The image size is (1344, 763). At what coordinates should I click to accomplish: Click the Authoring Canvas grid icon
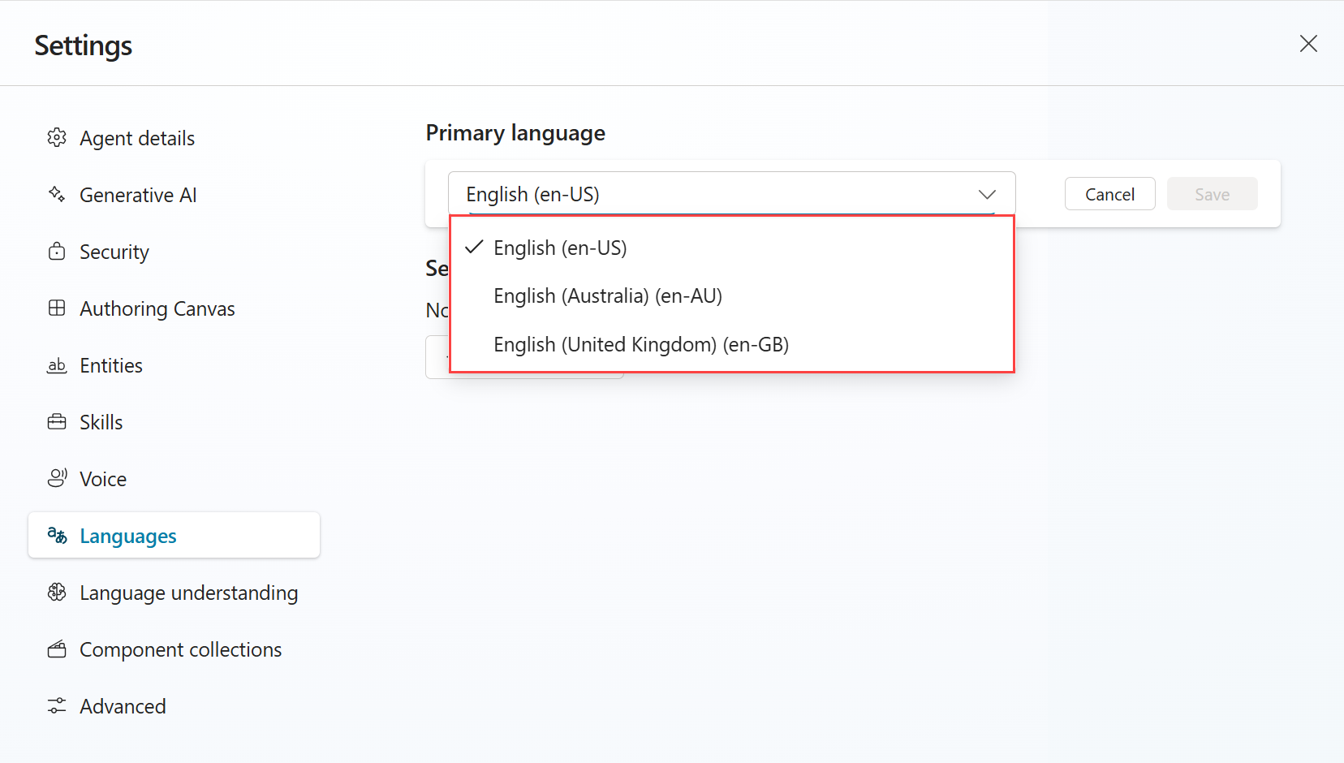click(x=57, y=308)
